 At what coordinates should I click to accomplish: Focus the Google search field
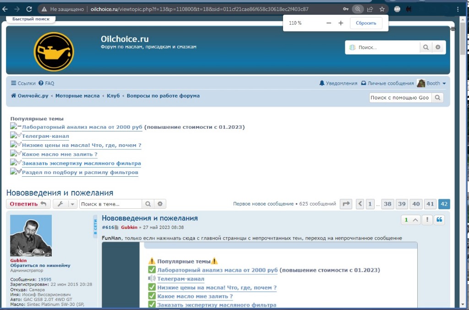[x=400, y=98]
